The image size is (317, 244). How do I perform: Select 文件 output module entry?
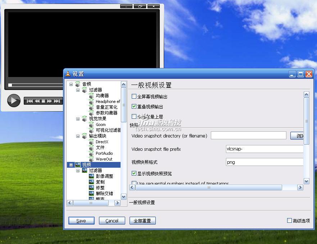(x=100, y=147)
